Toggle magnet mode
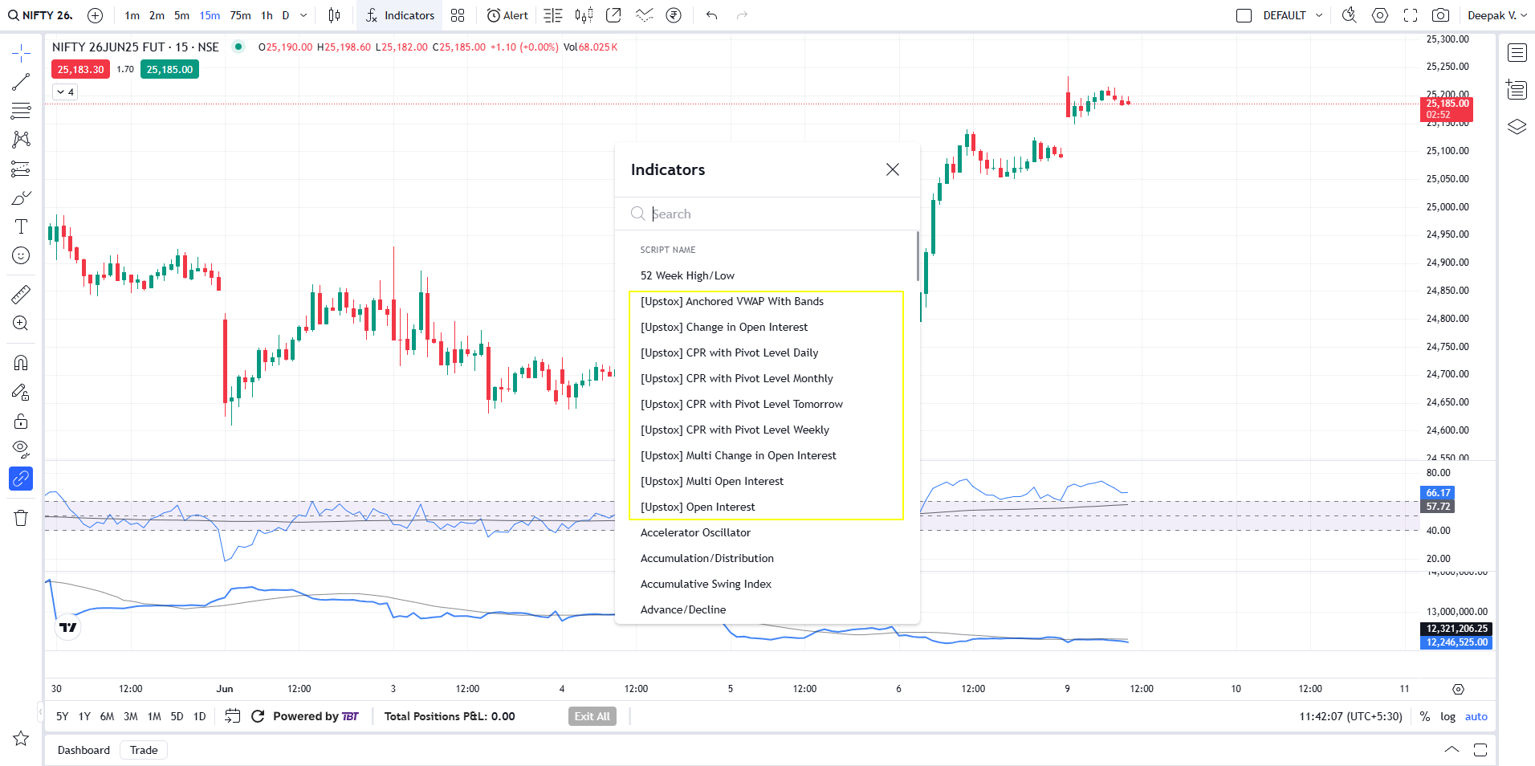 pos(21,363)
